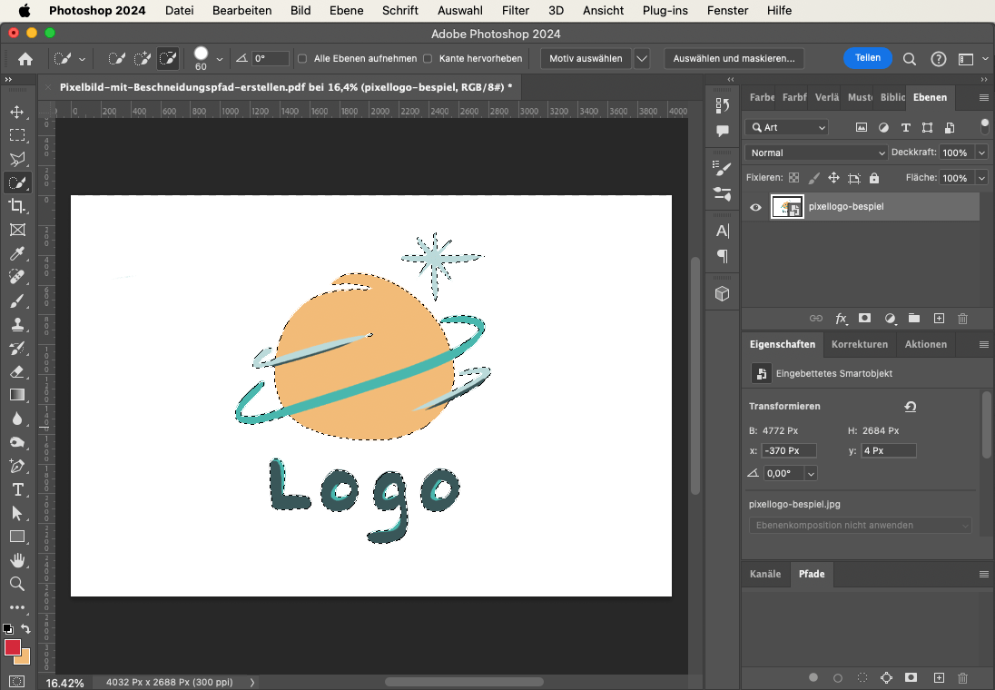This screenshot has height=690, width=995.
Task: Select the Eyedropper tool
Action: 16,253
